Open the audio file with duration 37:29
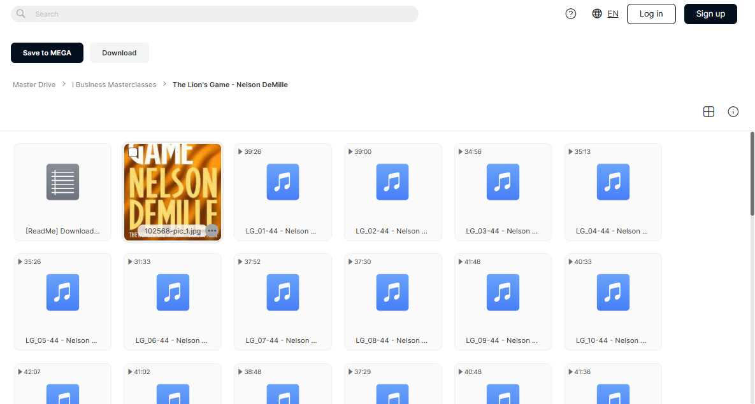Screen dimensions: 755x404 (x=392, y=384)
